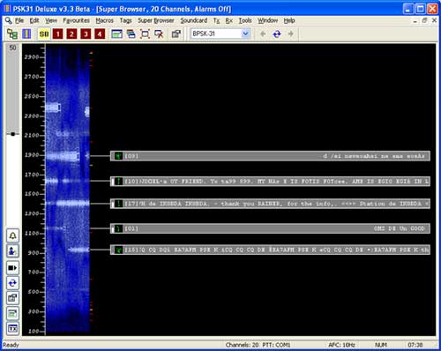Click the back arrow toolbar button
Screen dimensions: 441x351
tap(263, 34)
